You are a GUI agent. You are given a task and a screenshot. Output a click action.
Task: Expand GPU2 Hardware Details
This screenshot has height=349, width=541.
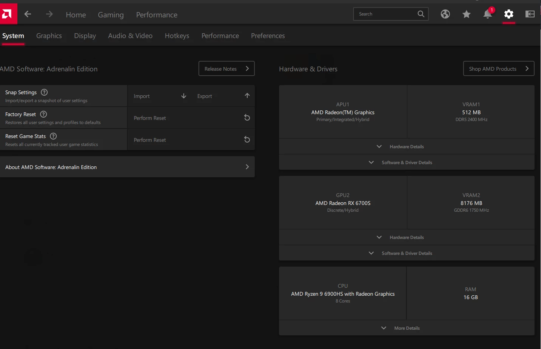(x=407, y=237)
